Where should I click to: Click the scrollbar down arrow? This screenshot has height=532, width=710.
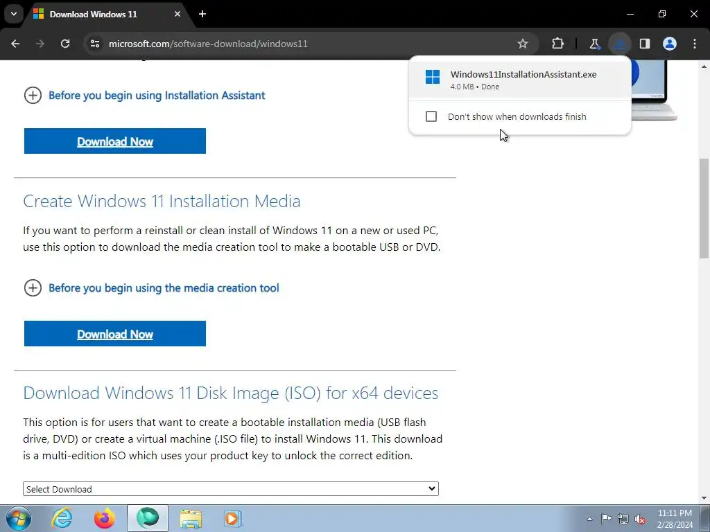click(704, 498)
